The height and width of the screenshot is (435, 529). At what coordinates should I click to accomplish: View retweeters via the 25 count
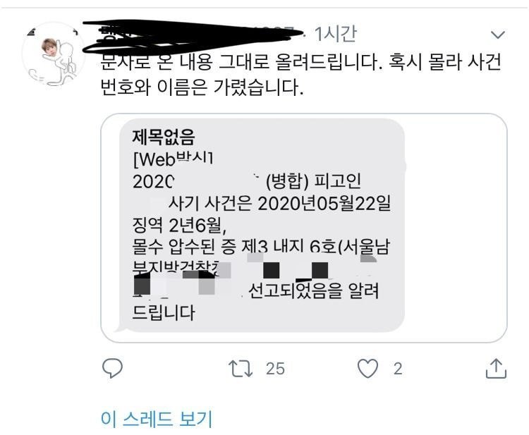[275, 369]
